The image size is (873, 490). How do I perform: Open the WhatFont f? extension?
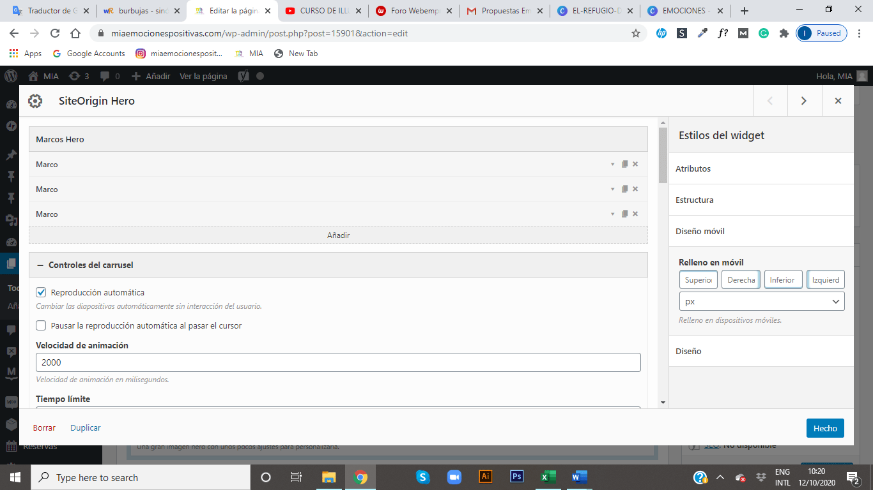[x=723, y=33]
